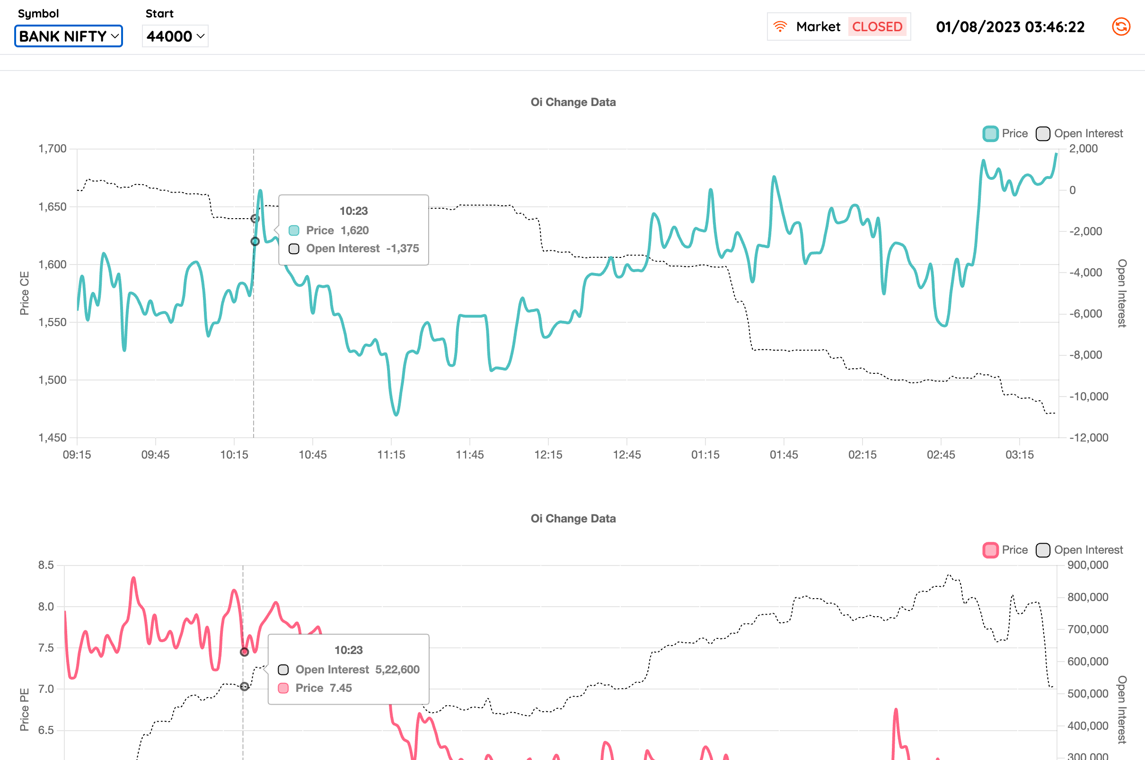The height and width of the screenshot is (760, 1145).
Task: Click the open interest marker at 10:23 on PE chart
Action: (245, 686)
